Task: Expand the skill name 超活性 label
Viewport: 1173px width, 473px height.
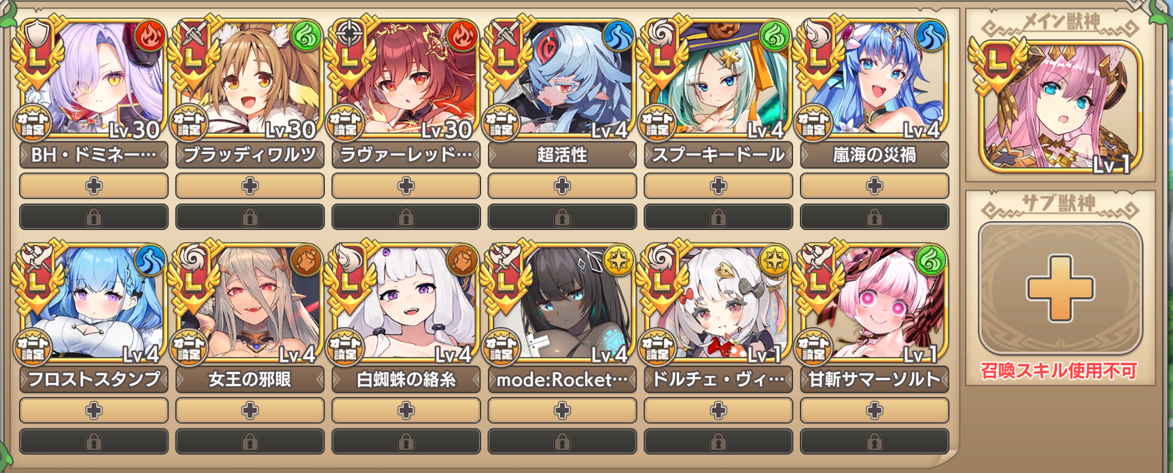Action: pos(562,155)
